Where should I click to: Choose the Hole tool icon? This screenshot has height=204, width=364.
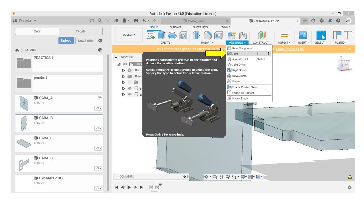coord(183,35)
